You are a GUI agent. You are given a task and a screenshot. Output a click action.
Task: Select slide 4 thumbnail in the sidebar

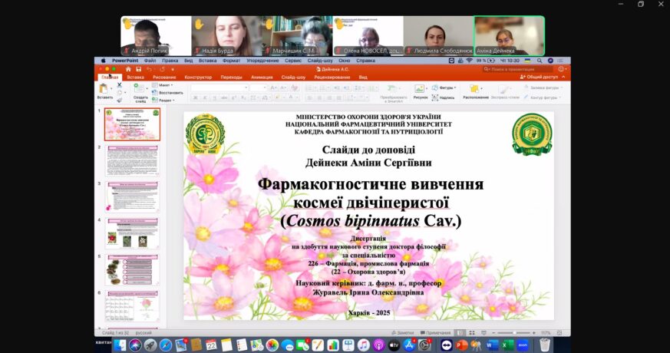(x=132, y=233)
